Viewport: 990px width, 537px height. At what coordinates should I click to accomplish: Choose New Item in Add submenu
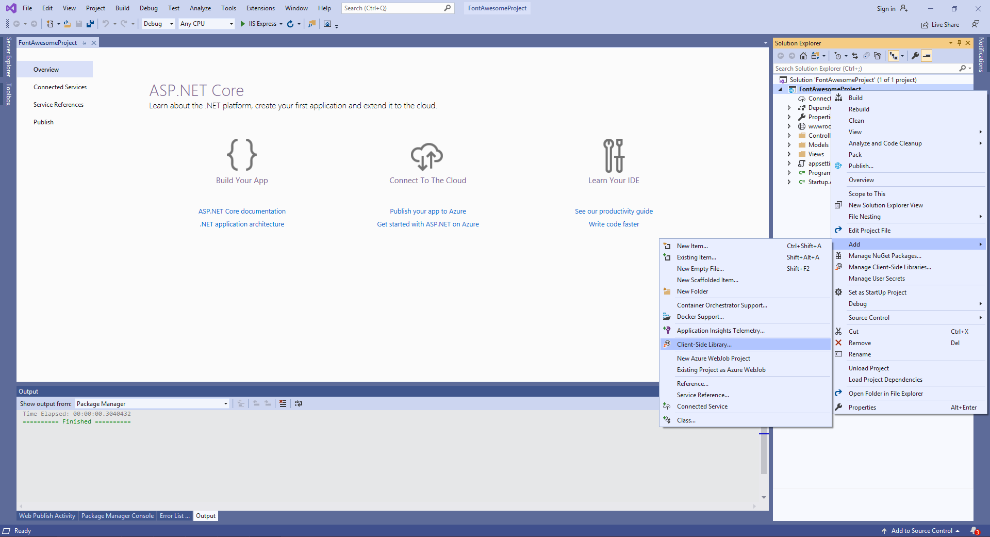click(x=746, y=246)
